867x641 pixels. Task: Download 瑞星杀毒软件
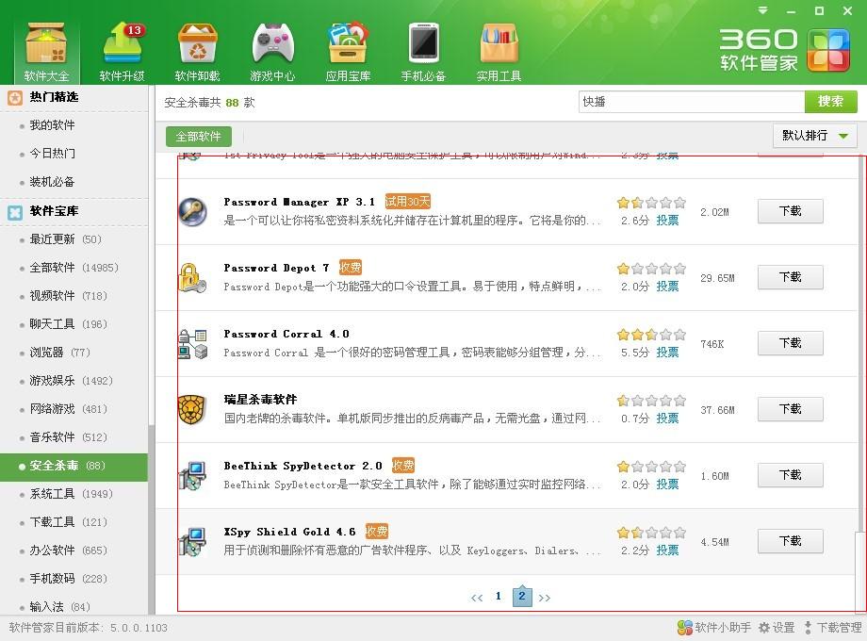coord(790,409)
